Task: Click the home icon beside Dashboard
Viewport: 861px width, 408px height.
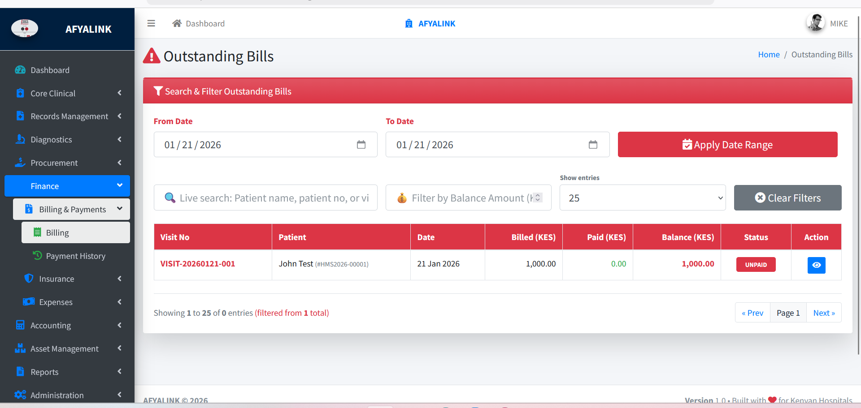Action: [177, 23]
